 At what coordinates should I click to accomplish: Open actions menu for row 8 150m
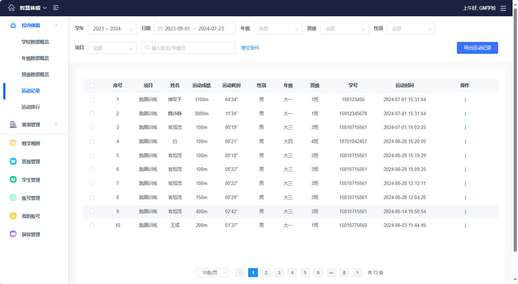click(465, 198)
